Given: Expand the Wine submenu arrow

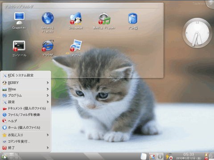Looking at the screenshot, I should point(48,89).
